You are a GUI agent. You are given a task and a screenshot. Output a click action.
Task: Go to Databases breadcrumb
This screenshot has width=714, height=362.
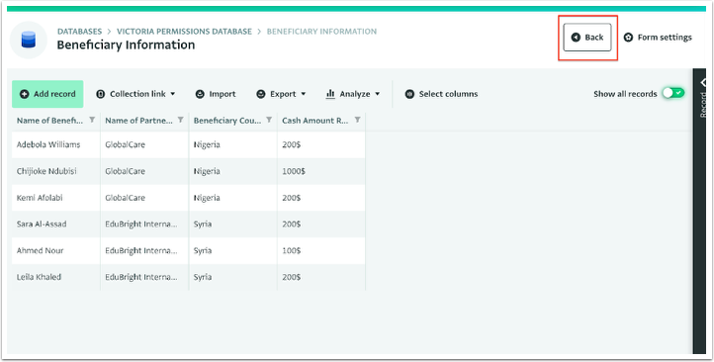pos(80,32)
